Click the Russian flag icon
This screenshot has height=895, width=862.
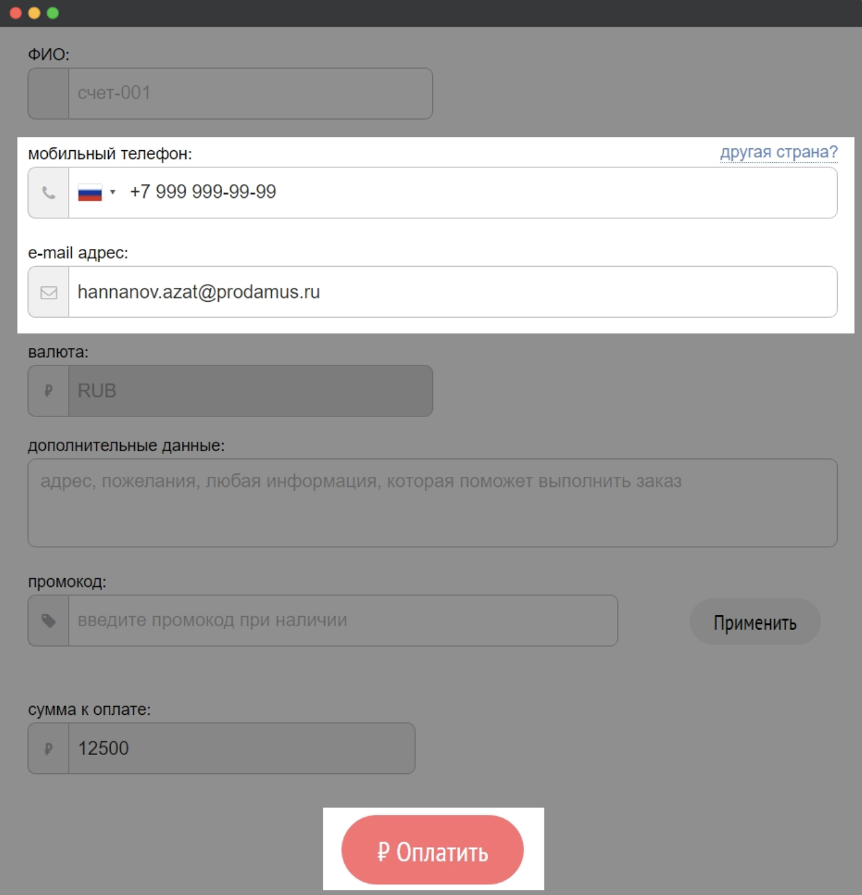coord(90,192)
